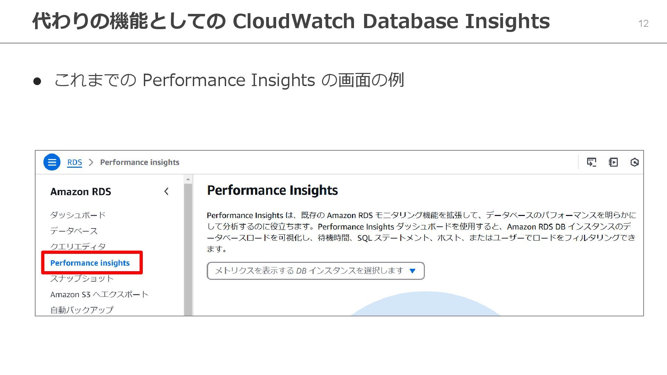Click the hexagon settings icon
Image resolution: width=667 pixels, height=375 pixels.
[x=634, y=162]
